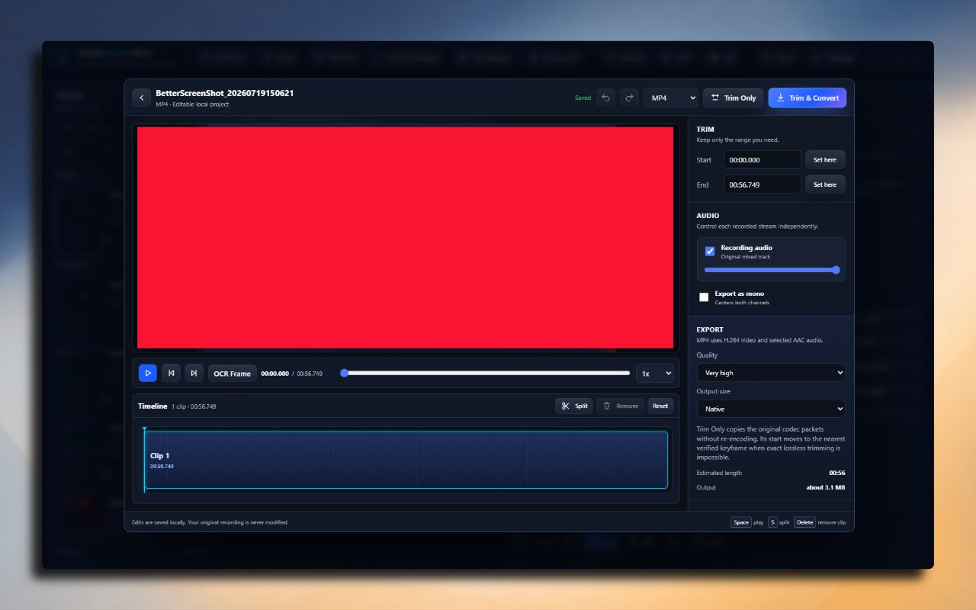The height and width of the screenshot is (610, 976).
Task: Click the file name BetterScreenShot_20260719150621
Action: tap(225, 93)
